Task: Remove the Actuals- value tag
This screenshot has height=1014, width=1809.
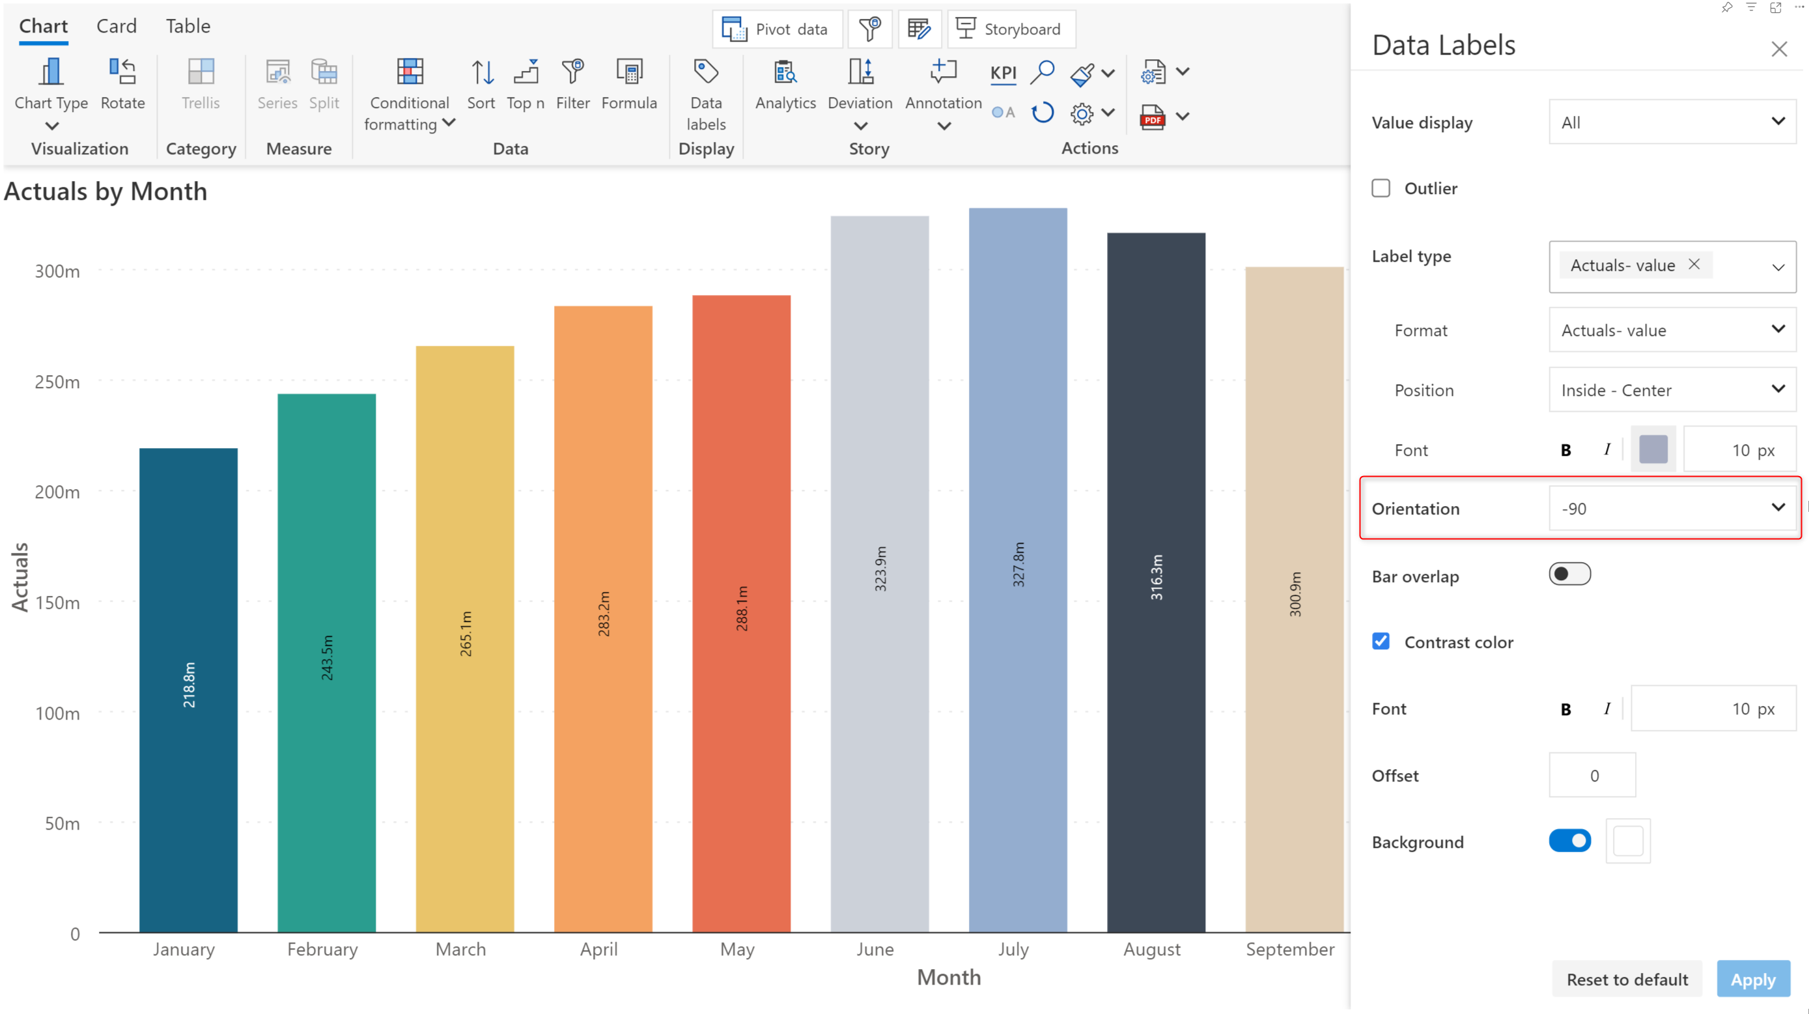Action: coord(1694,264)
